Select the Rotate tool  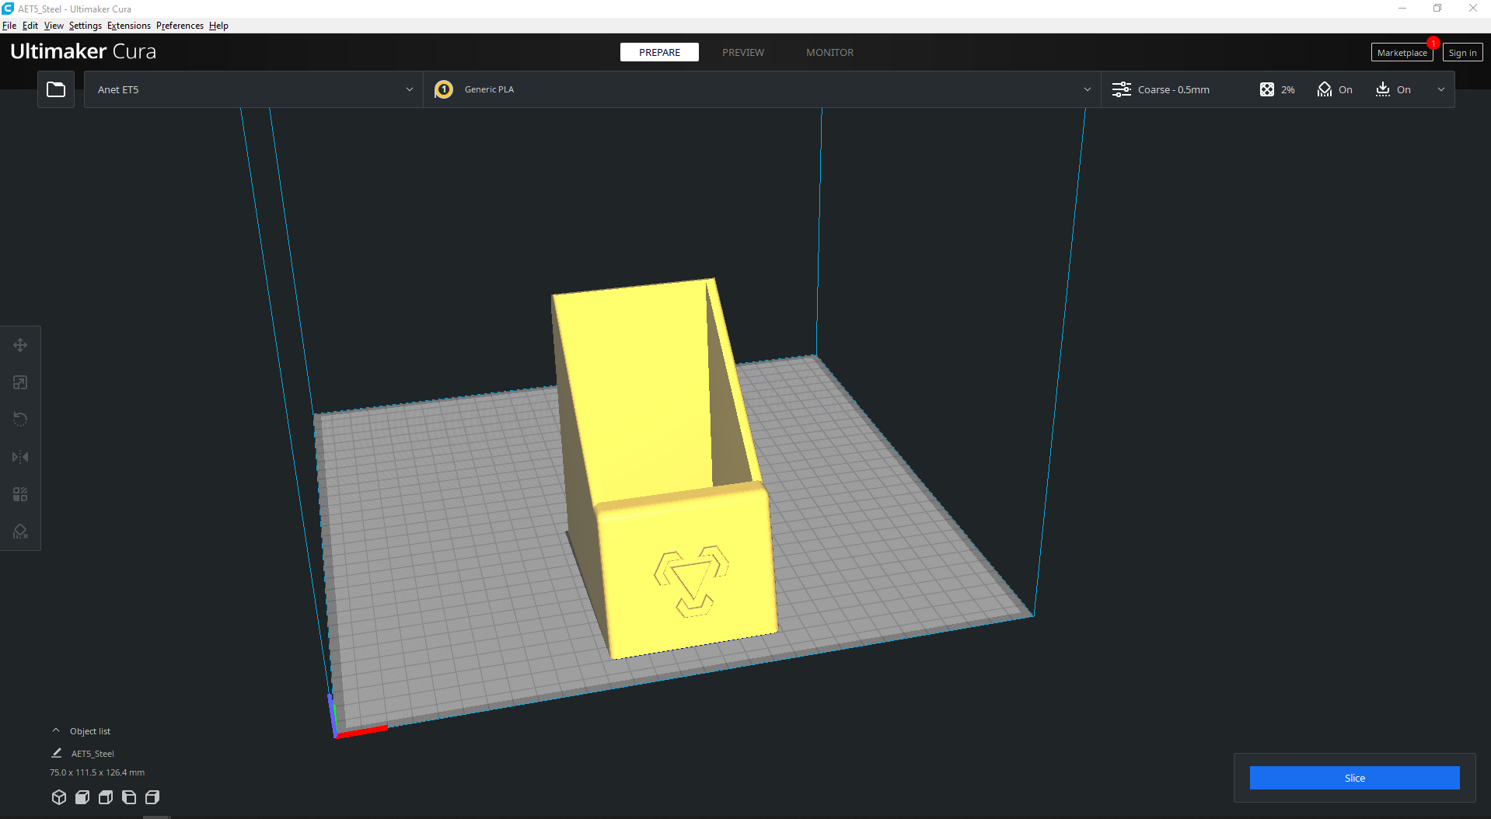point(20,420)
